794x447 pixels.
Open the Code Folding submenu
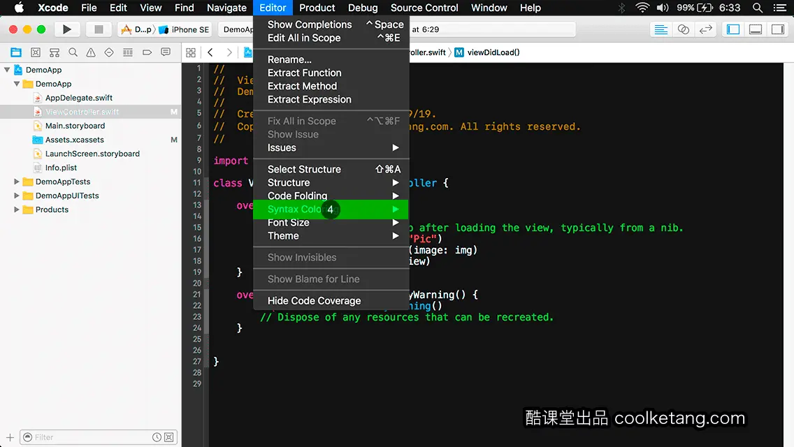[331, 196]
